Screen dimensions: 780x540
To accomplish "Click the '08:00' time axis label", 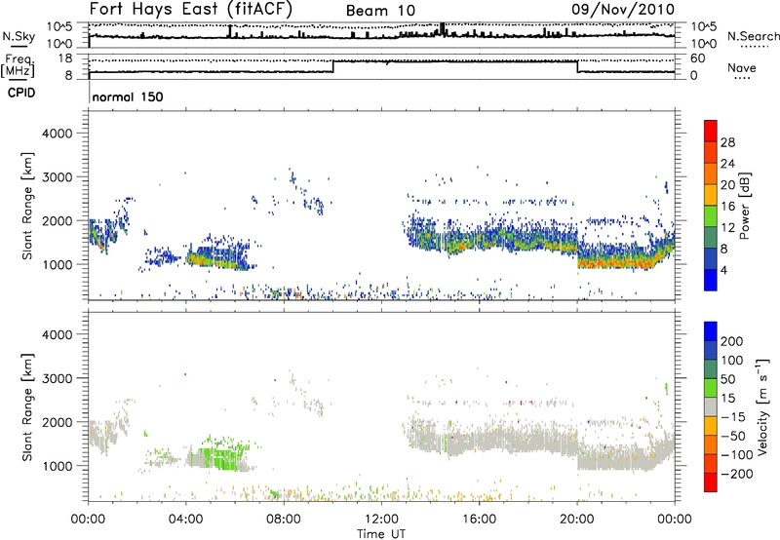I will pos(284,520).
